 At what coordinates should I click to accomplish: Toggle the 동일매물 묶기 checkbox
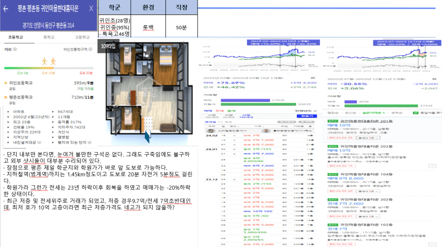click(415, 113)
